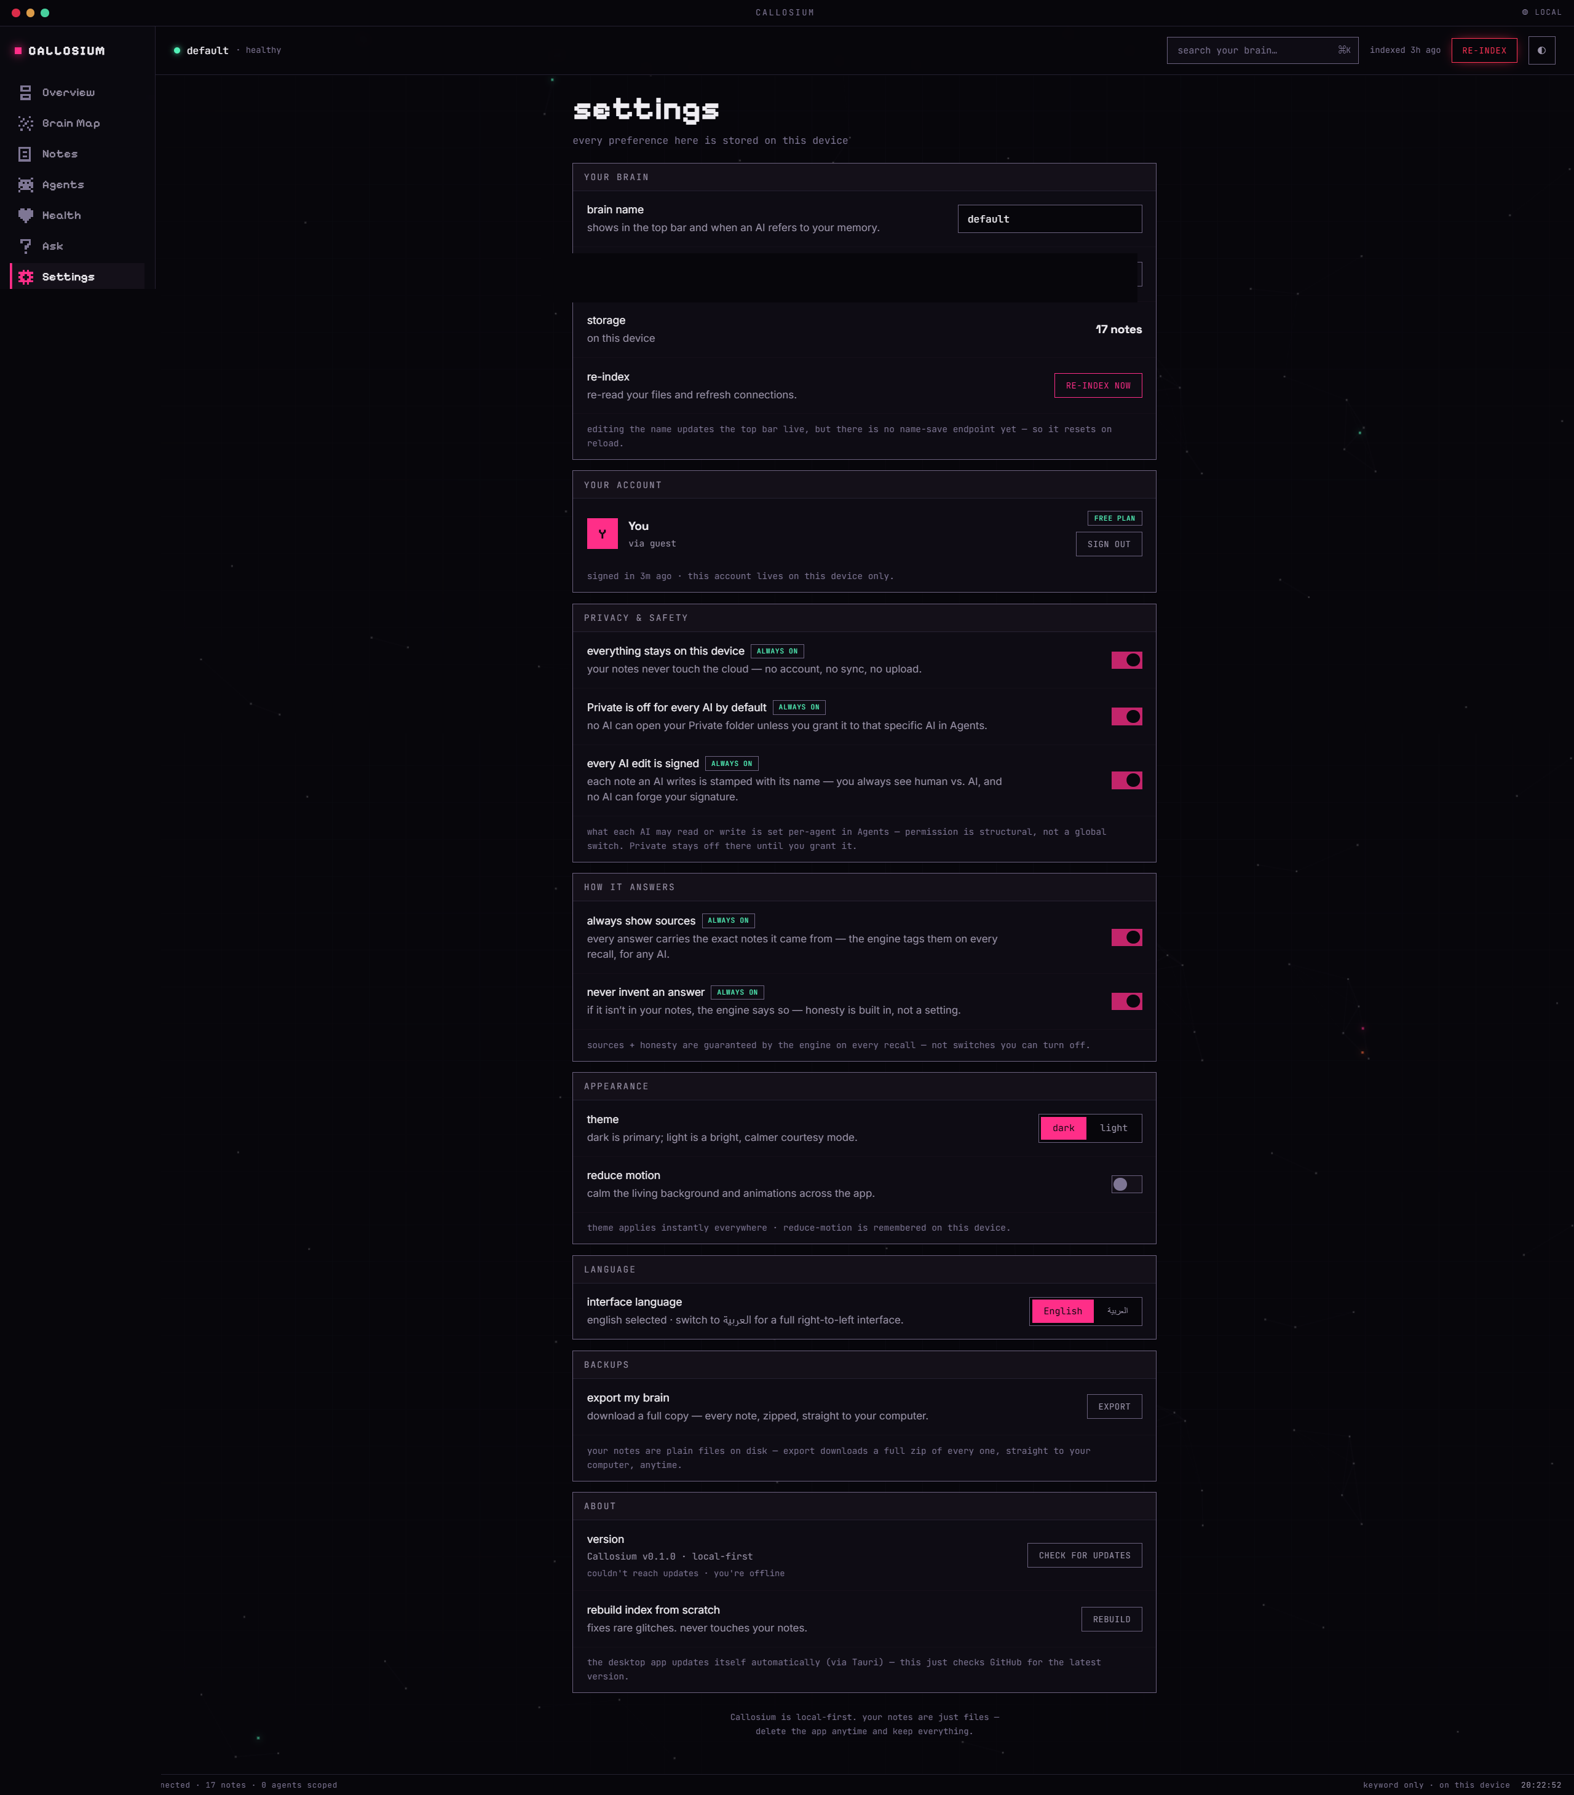Open the Ask question-mark icon
The height and width of the screenshot is (1795, 1574).
pyautogui.click(x=25, y=246)
